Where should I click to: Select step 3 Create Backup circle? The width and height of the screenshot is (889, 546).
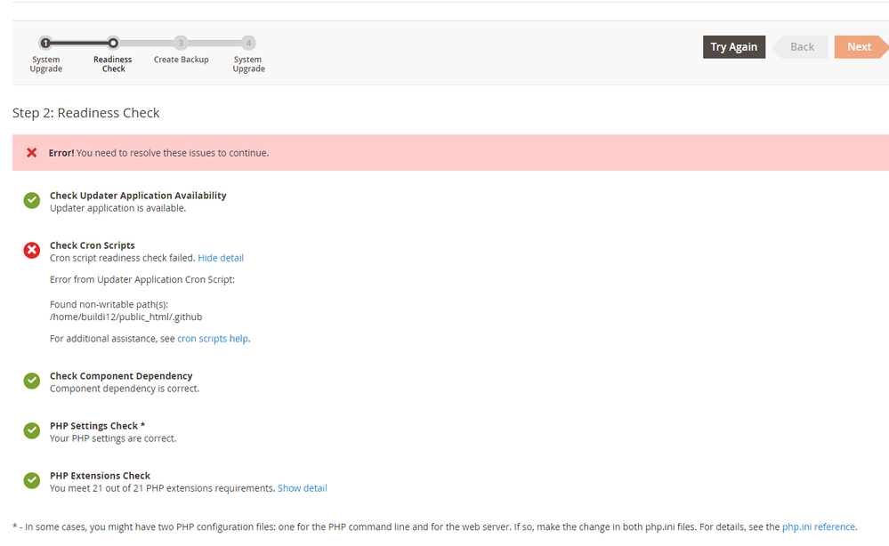pos(181,43)
